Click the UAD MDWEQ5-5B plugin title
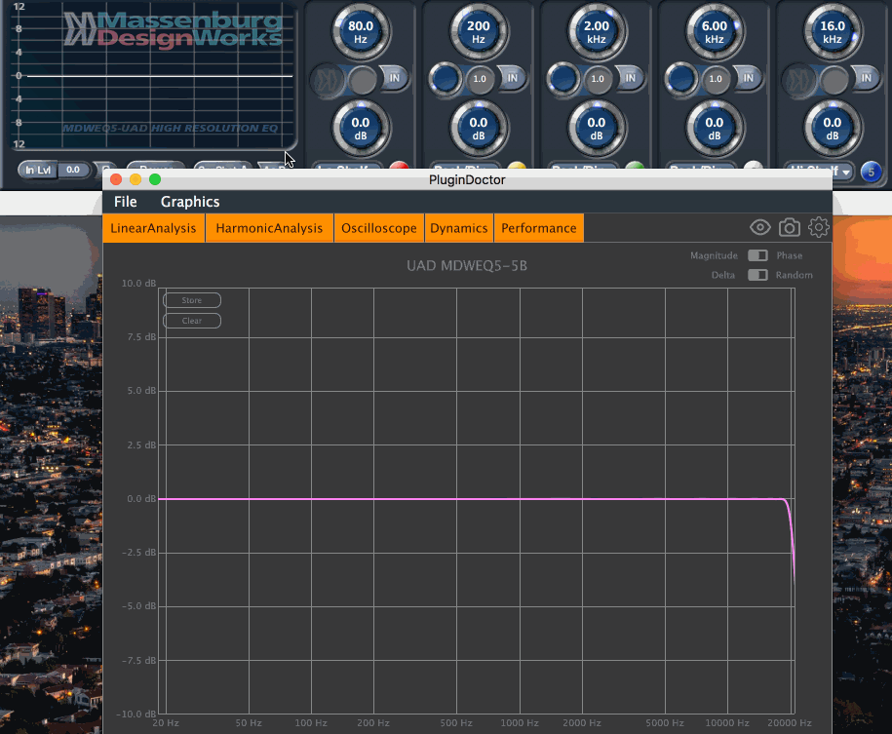 pos(467,266)
